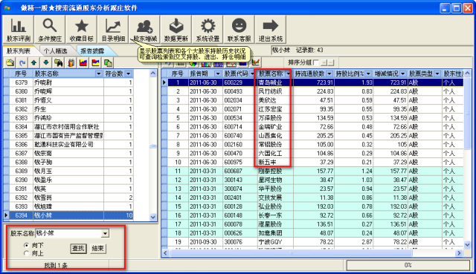Screen dimensions: 476x274
Task: Select the 向上 search direction radio
Action: 27,253
